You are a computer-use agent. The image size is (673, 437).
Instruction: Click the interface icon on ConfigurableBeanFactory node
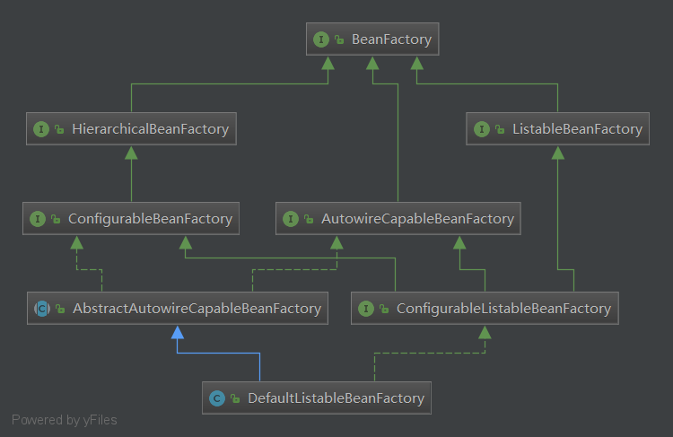(x=38, y=219)
